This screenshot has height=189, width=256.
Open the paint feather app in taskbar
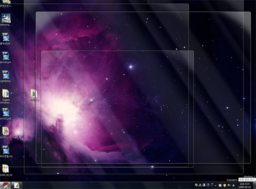click(17, 186)
